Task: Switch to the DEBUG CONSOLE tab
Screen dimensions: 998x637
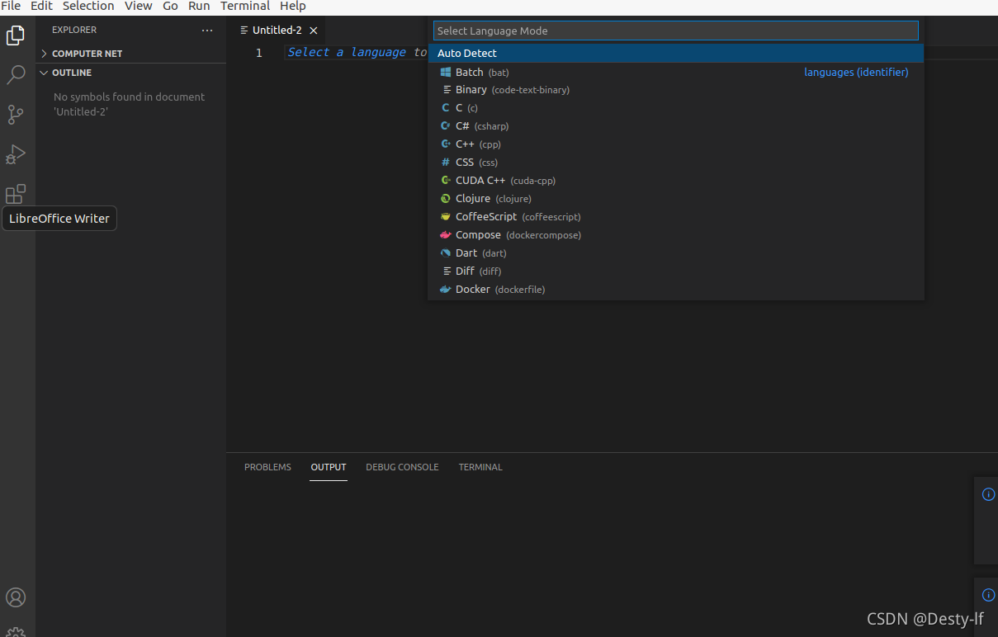Action: click(x=402, y=467)
